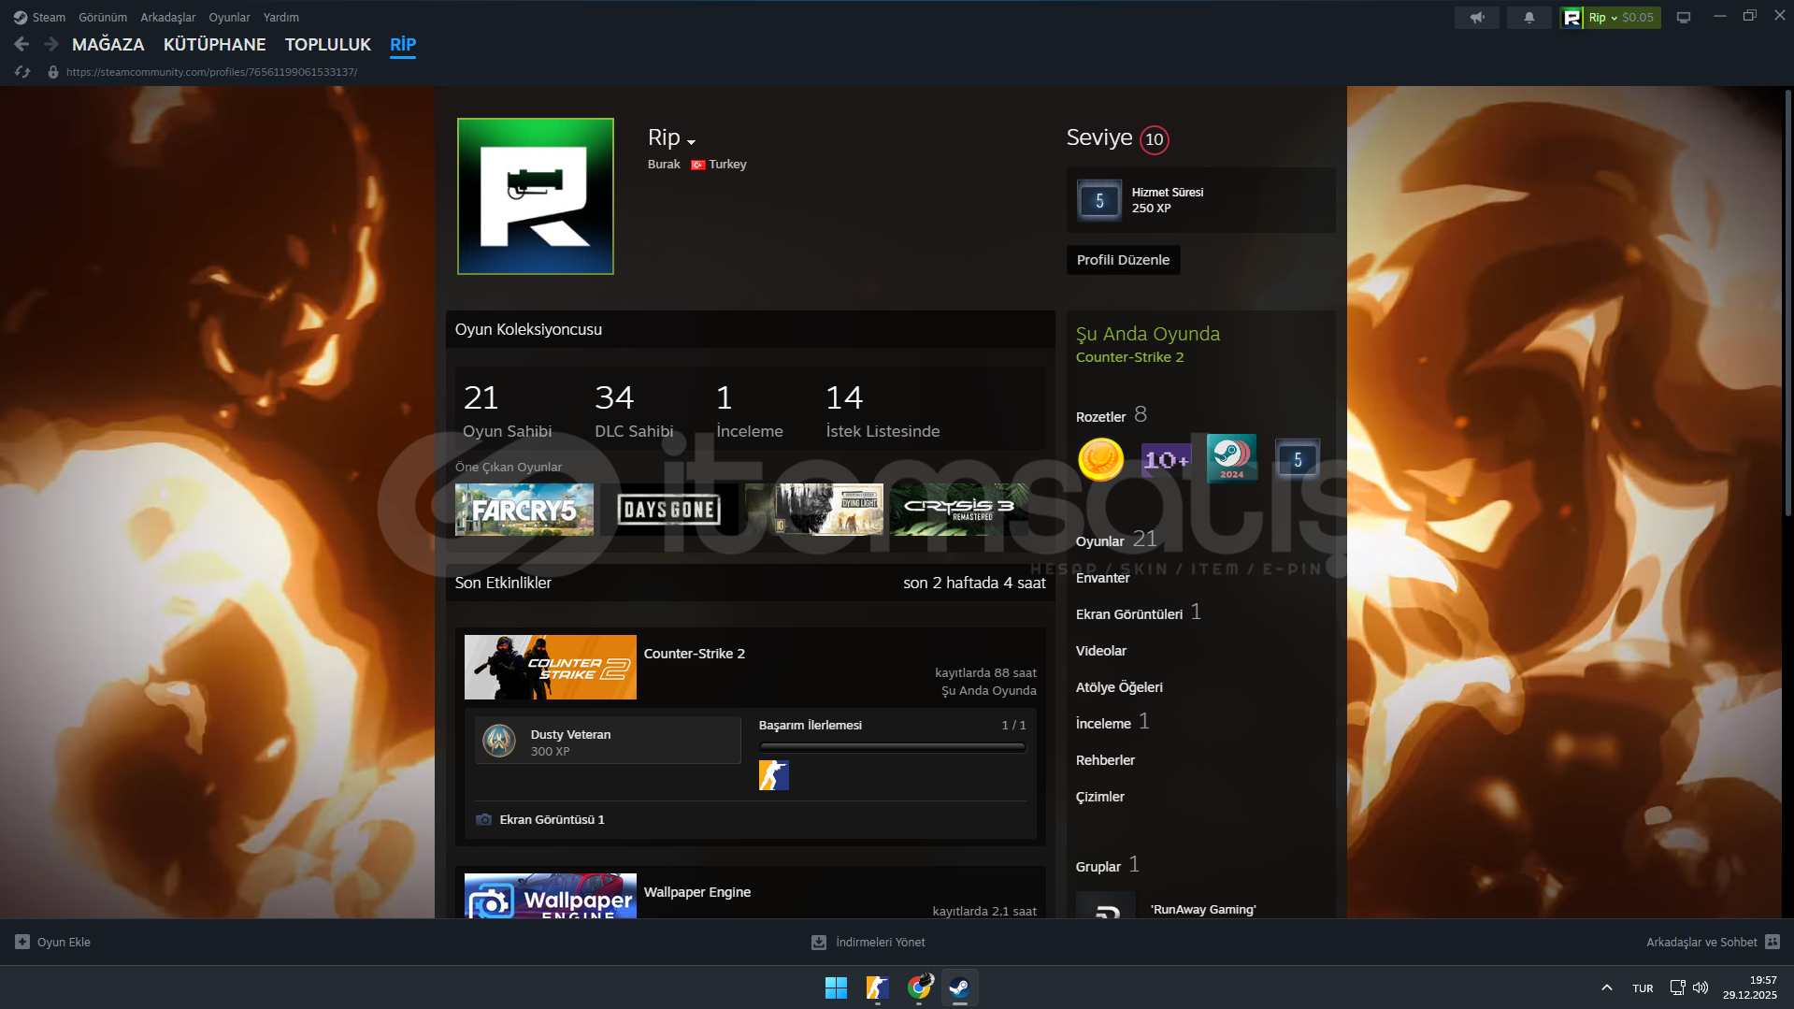
Task: Open Steam from the Windows taskbar
Action: [959, 987]
